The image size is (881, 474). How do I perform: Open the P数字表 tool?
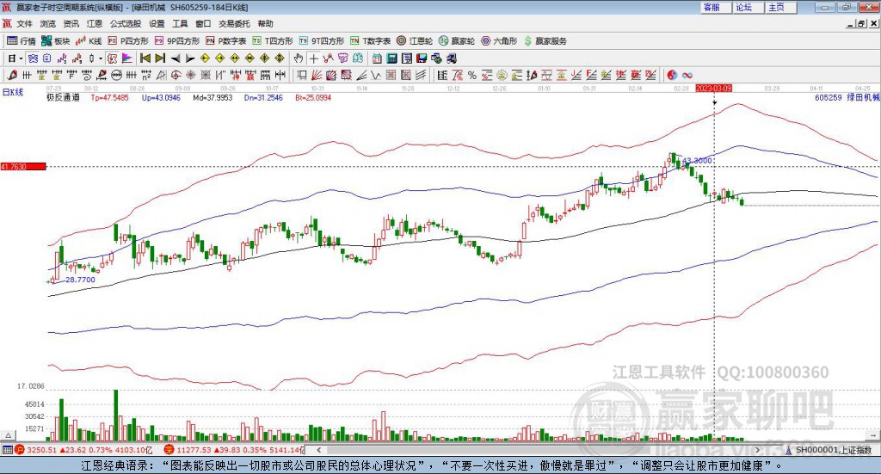click(226, 41)
